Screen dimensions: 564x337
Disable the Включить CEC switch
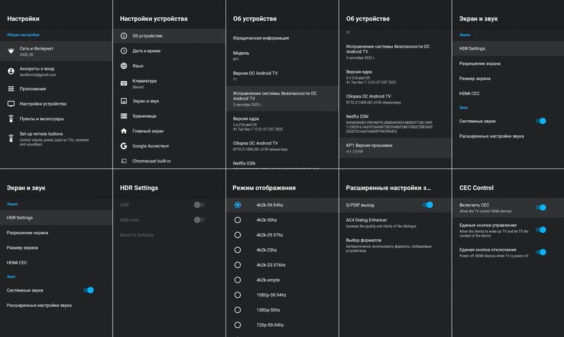click(541, 208)
